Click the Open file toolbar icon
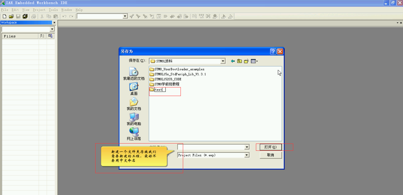 point(11,16)
